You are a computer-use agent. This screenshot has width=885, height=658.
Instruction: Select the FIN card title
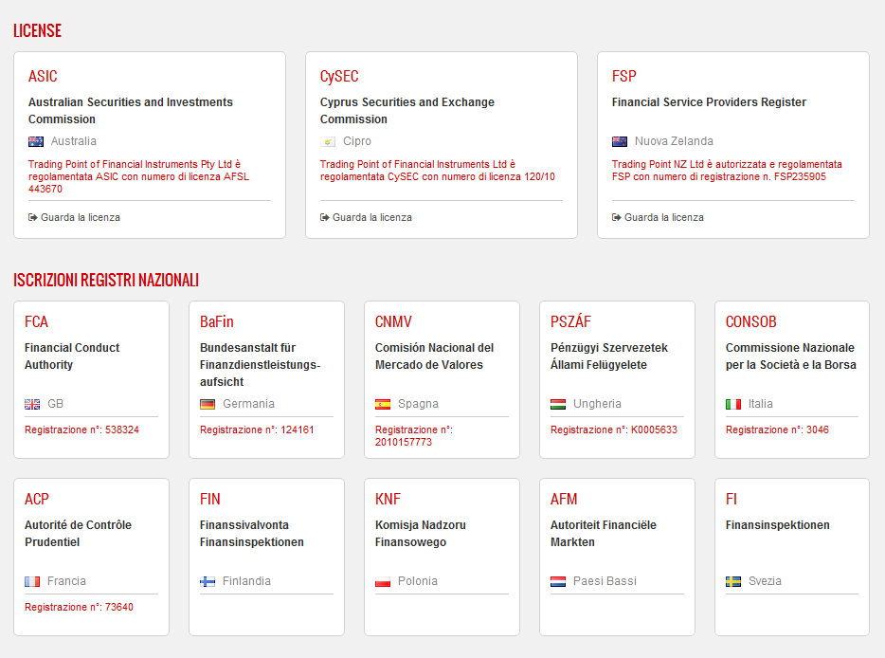(x=210, y=500)
